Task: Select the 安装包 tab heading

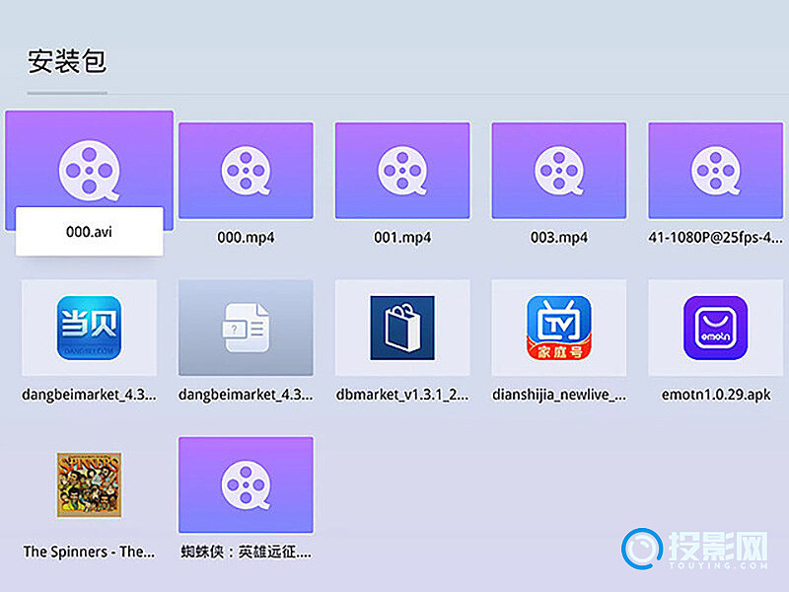Action: pos(67,62)
